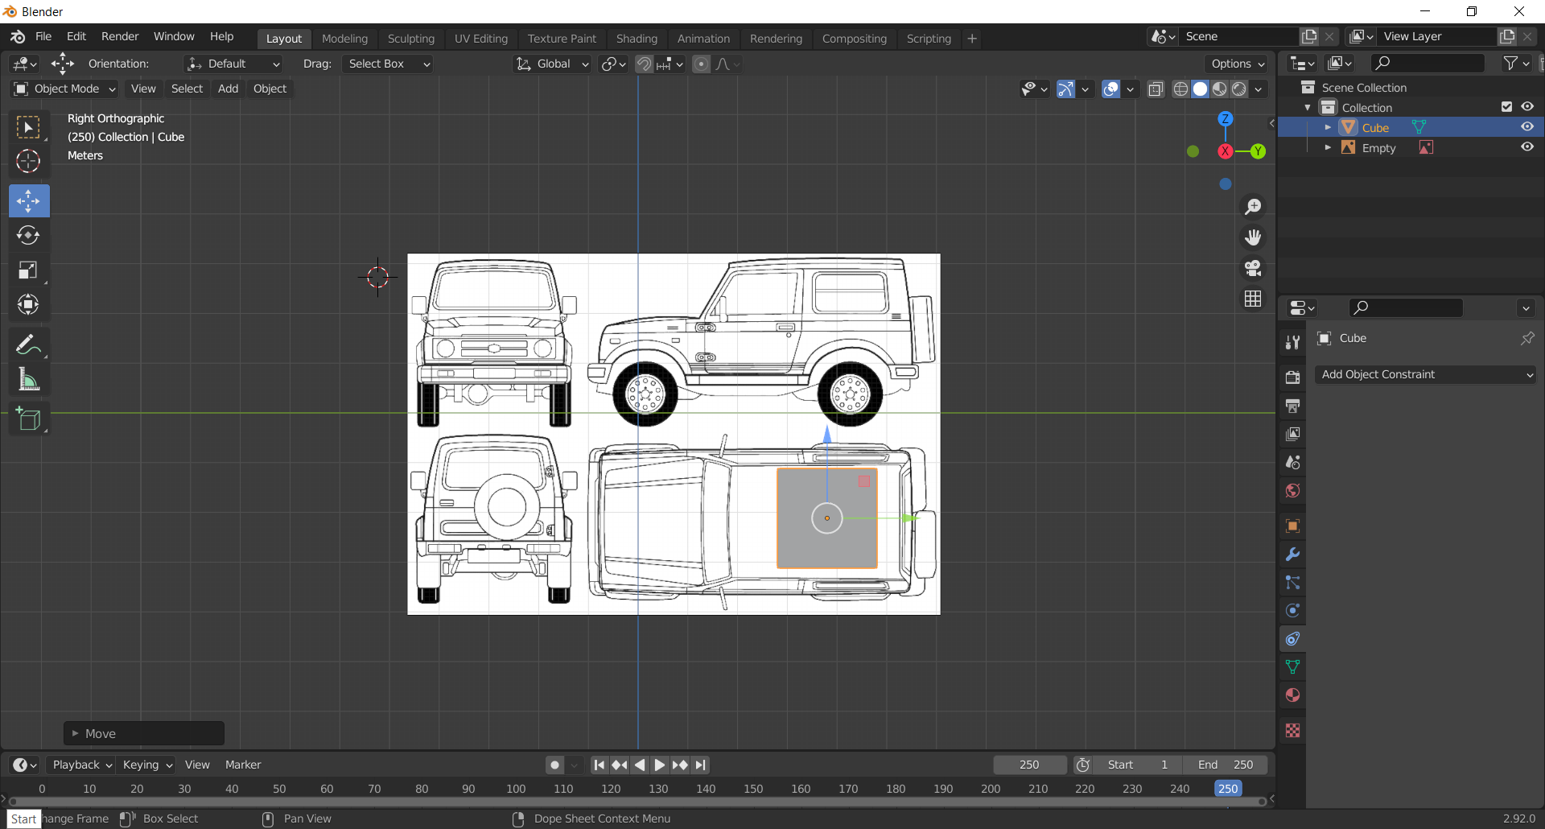Hide the Collection in outliner
1545x829 pixels.
(x=1526, y=107)
